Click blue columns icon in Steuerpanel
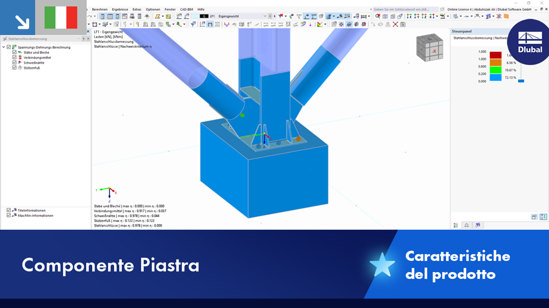This screenshot has width=549, height=308. pos(543,217)
